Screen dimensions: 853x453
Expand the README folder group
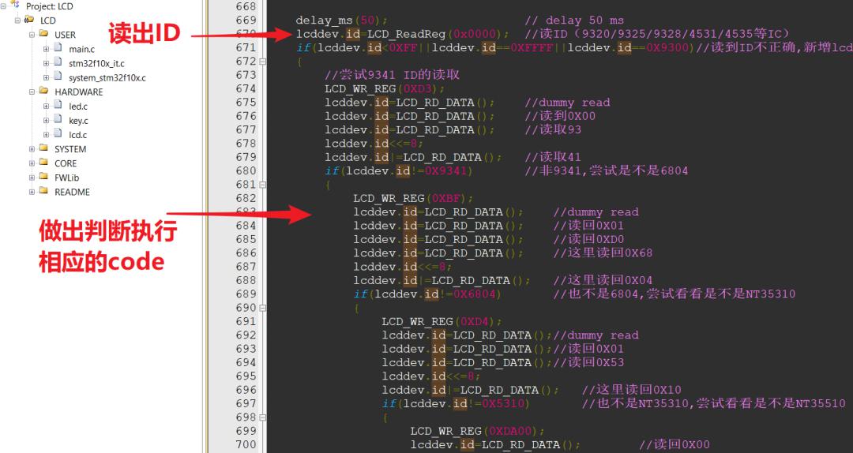tap(32, 192)
